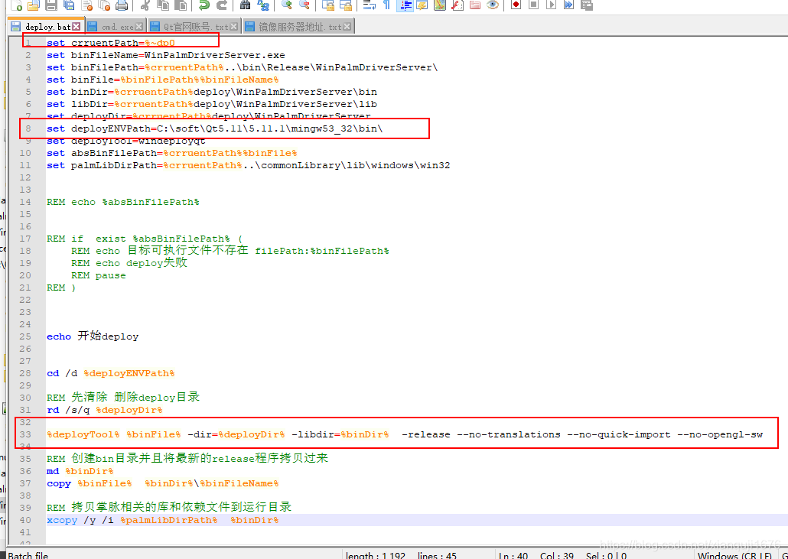
Task: Toggle the highlighted indent guide button
Action: coord(405,5)
